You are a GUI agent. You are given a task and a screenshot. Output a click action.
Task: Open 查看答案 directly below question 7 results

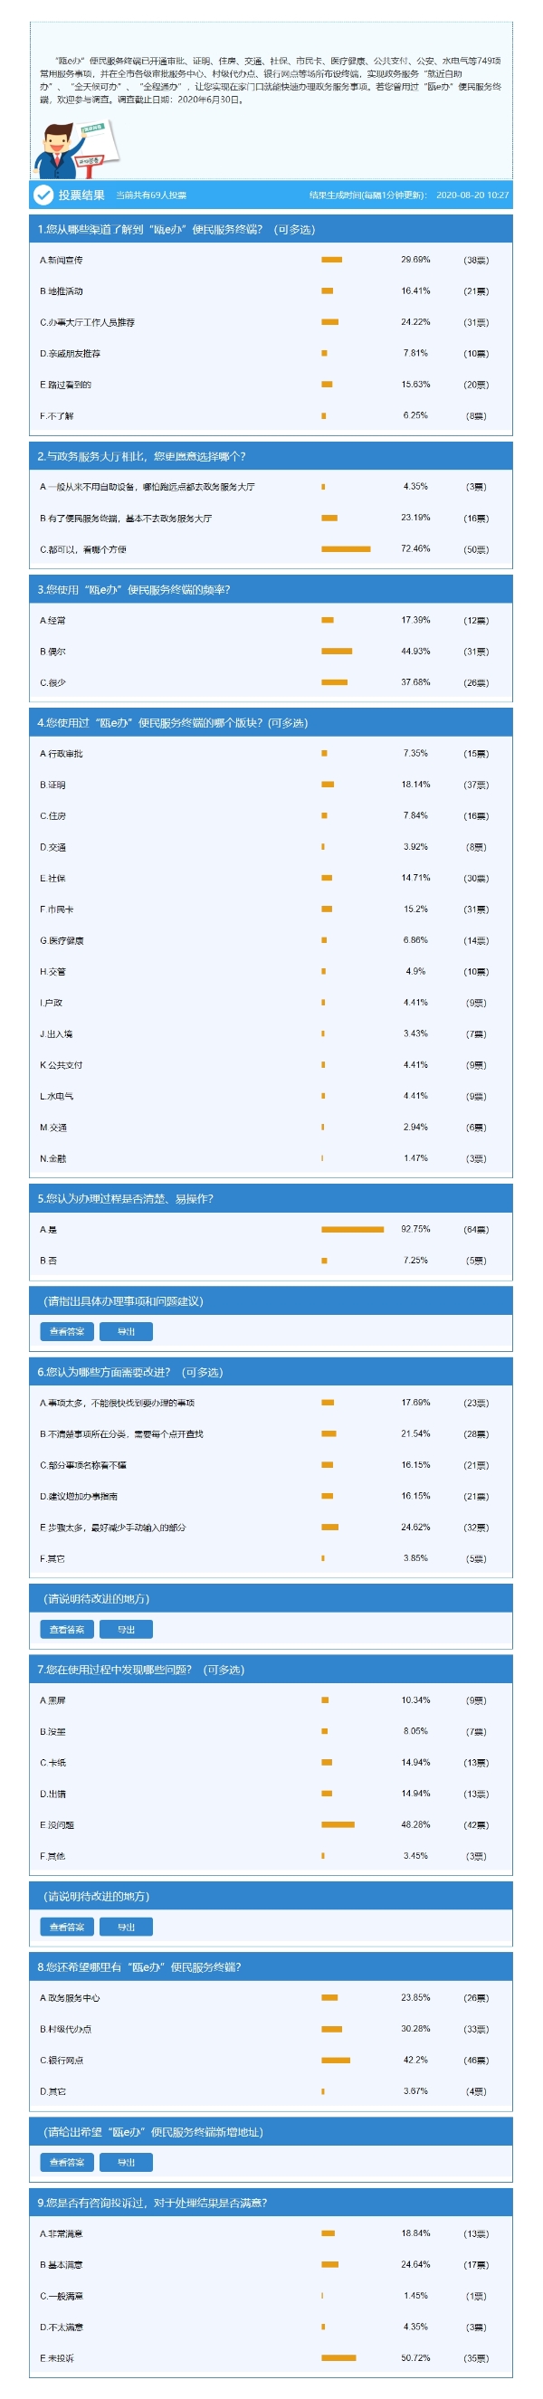pyautogui.click(x=67, y=1927)
